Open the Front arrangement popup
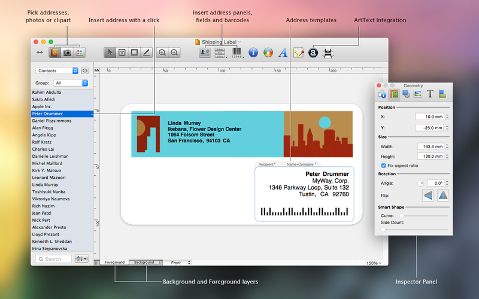The image size is (479, 299). tap(180, 263)
